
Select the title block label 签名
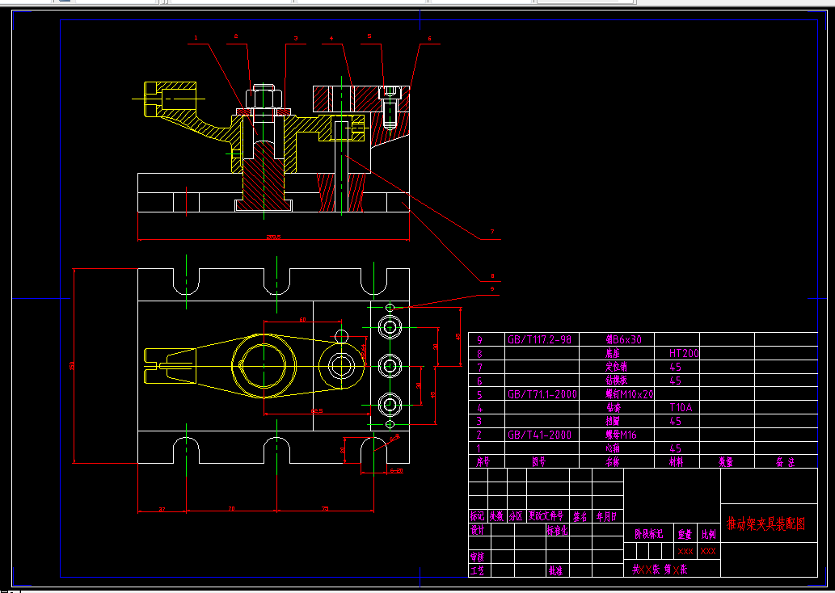pyautogui.click(x=580, y=516)
